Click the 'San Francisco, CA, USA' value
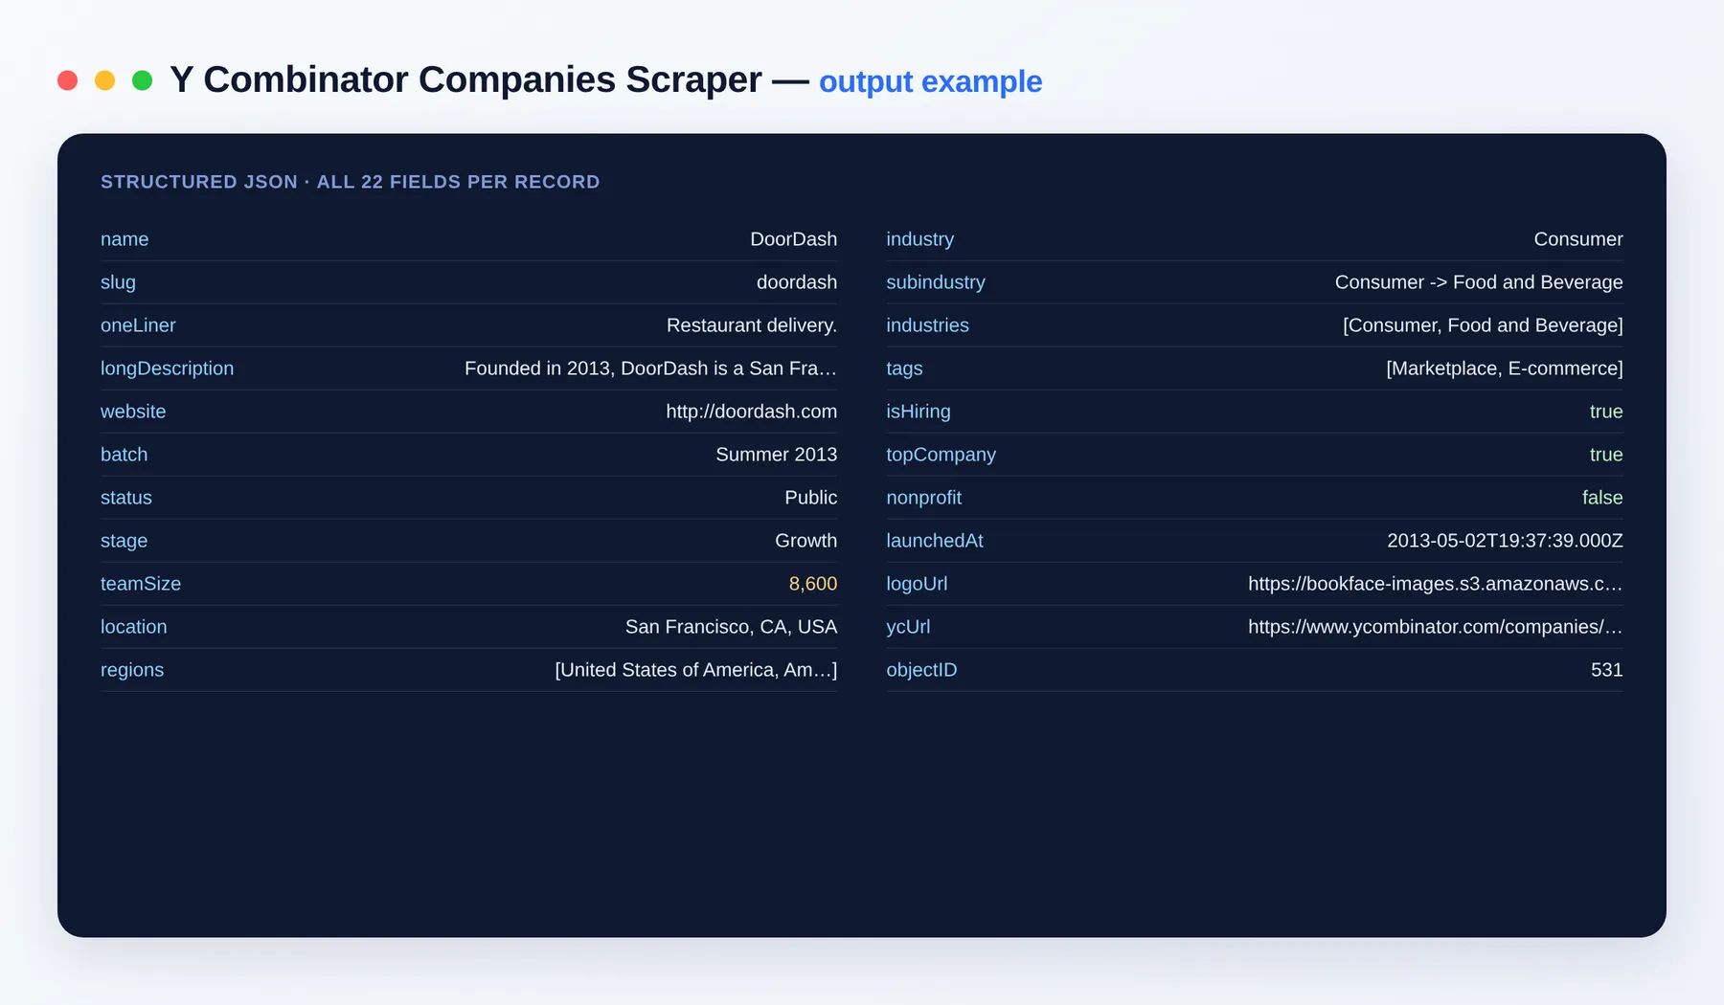The image size is (1724, 1005). click(731, 627)
